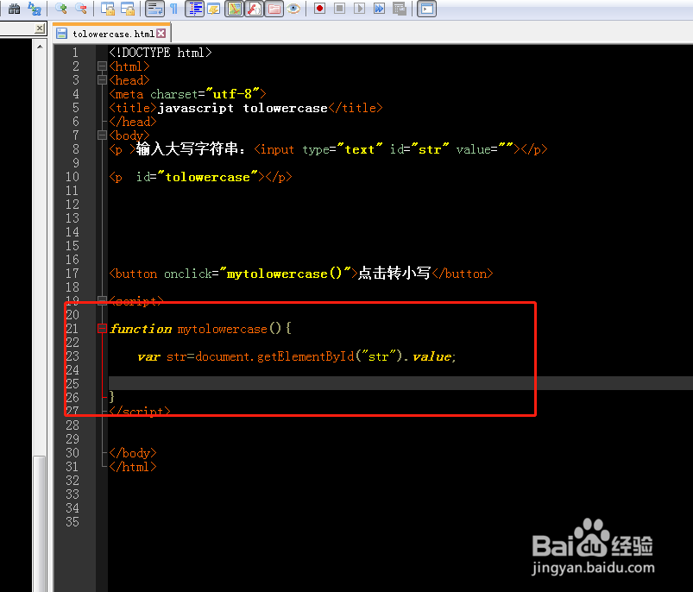The height and width of the screenshot is (592, 693).
Task: Click the id="str" attribute
Action: (419, 149)
